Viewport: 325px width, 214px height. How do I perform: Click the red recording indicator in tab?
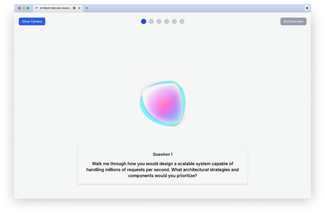(74, 8)
